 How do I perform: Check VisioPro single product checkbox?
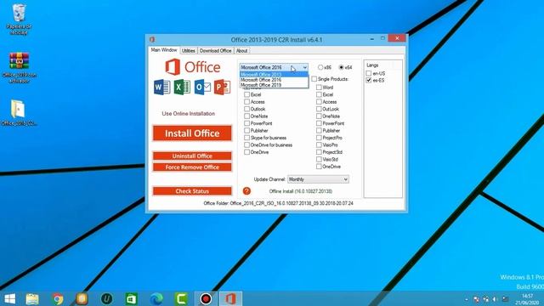[x=319, y=145]
